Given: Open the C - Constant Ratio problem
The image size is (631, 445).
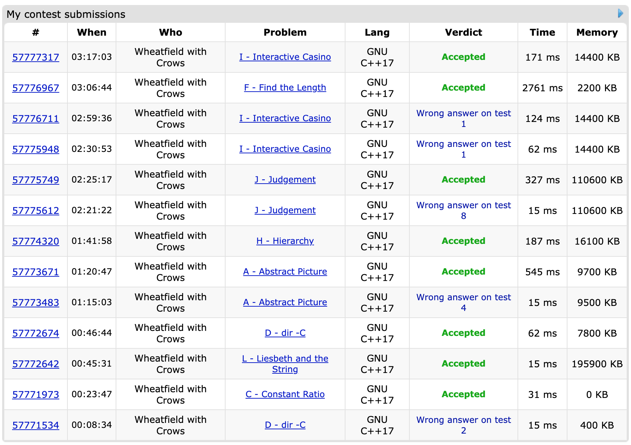Looking at the screenshot, I should coord(285,394).
